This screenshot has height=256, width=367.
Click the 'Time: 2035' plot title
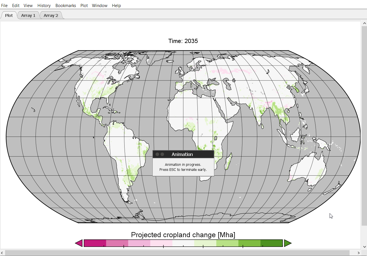pos(183,41)
